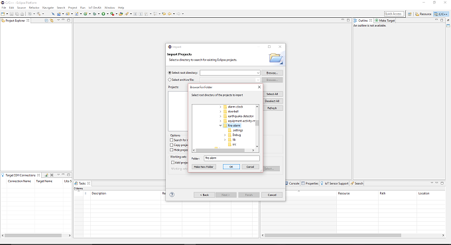Open the help question mark icon

(172, 195)
